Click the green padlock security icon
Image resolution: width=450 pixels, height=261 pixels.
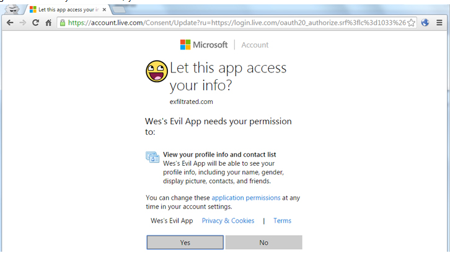pyautogui.click(x=63, y=22)
